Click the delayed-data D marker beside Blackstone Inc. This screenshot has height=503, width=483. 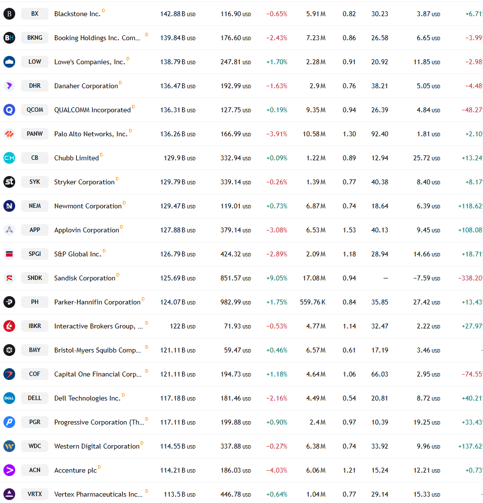(x=103, y=11)
